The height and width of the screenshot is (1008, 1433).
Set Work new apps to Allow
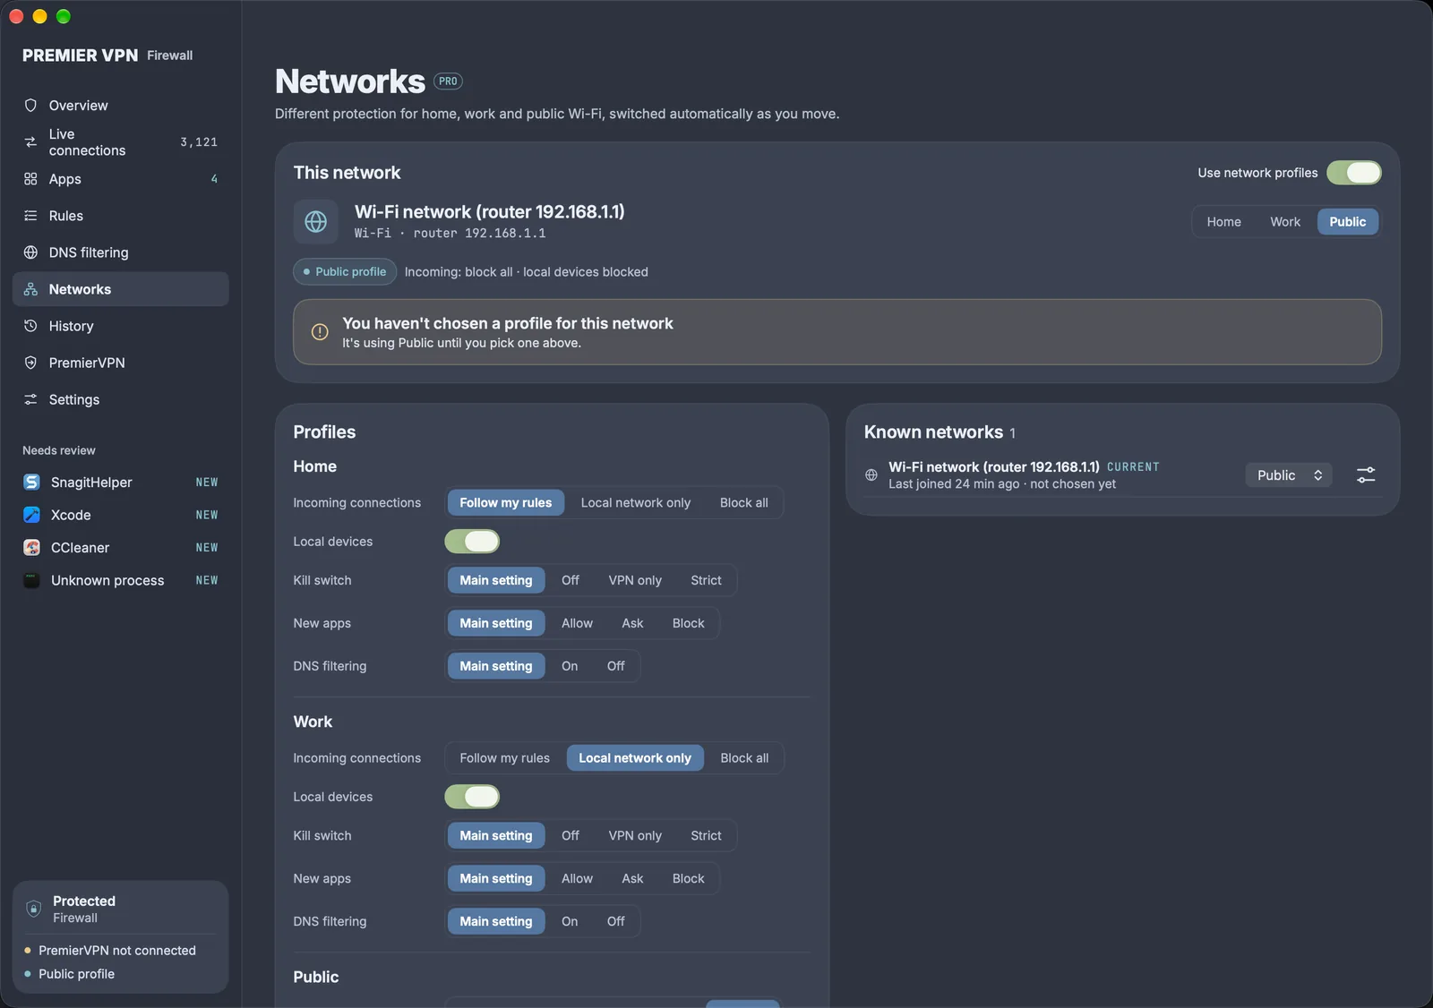pos(577,879)
